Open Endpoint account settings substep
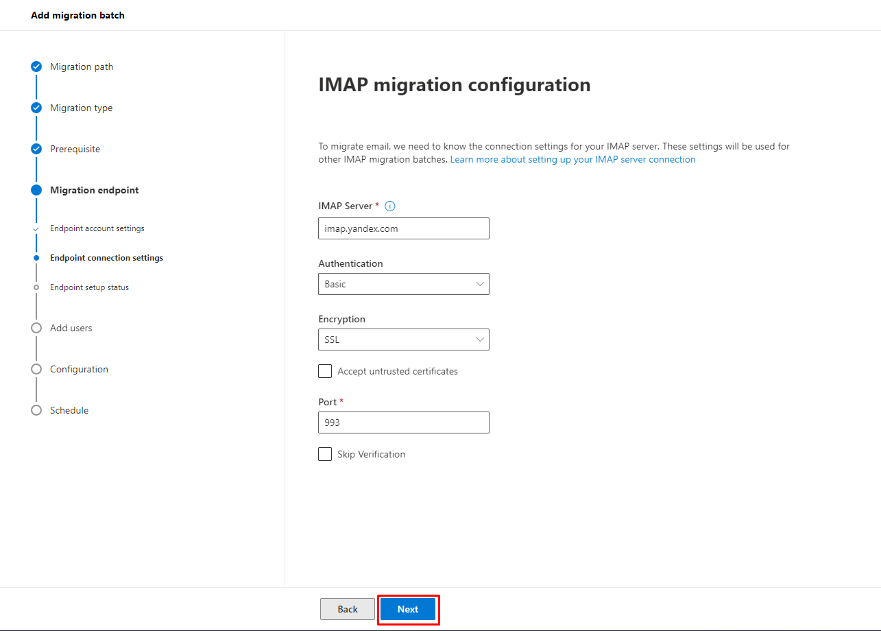The height and width of the screenshot is (631, 881). point(97,228)
